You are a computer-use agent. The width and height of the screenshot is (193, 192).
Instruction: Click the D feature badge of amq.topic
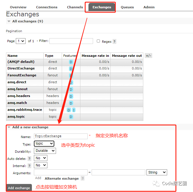point(71,117)
